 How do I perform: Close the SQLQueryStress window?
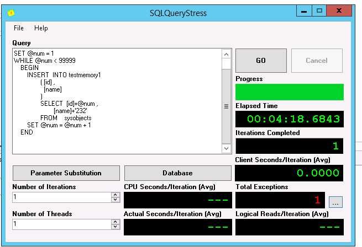(339, 11)
